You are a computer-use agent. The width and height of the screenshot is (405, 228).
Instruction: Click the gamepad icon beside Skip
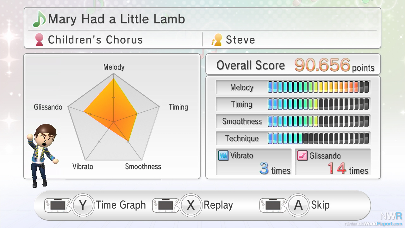[274, 205]
